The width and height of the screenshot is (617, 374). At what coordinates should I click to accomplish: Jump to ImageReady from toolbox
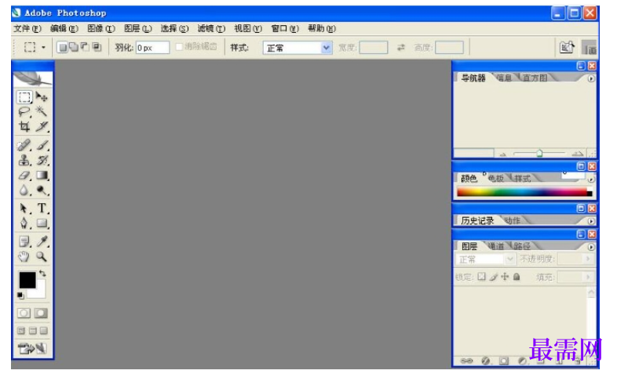(33, 348)
